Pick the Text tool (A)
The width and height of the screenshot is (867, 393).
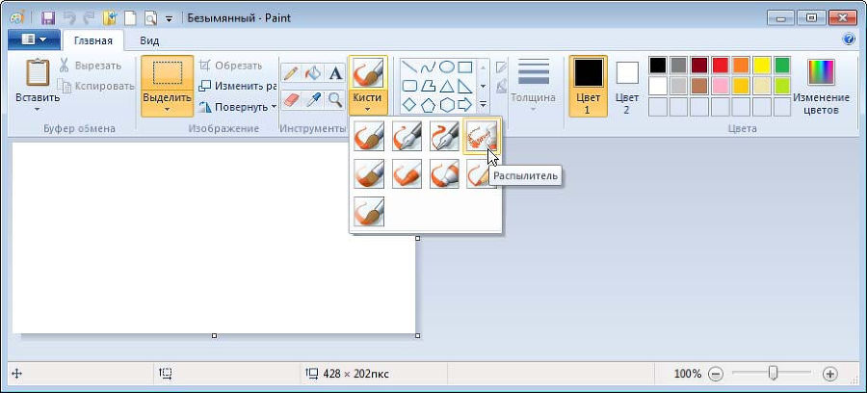click(335, 74)
